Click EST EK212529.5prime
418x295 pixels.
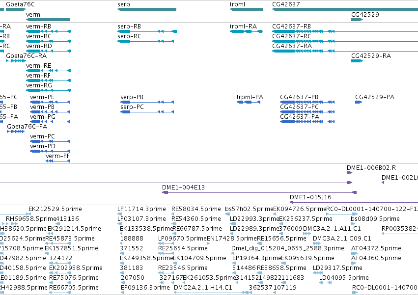point(55,209)
